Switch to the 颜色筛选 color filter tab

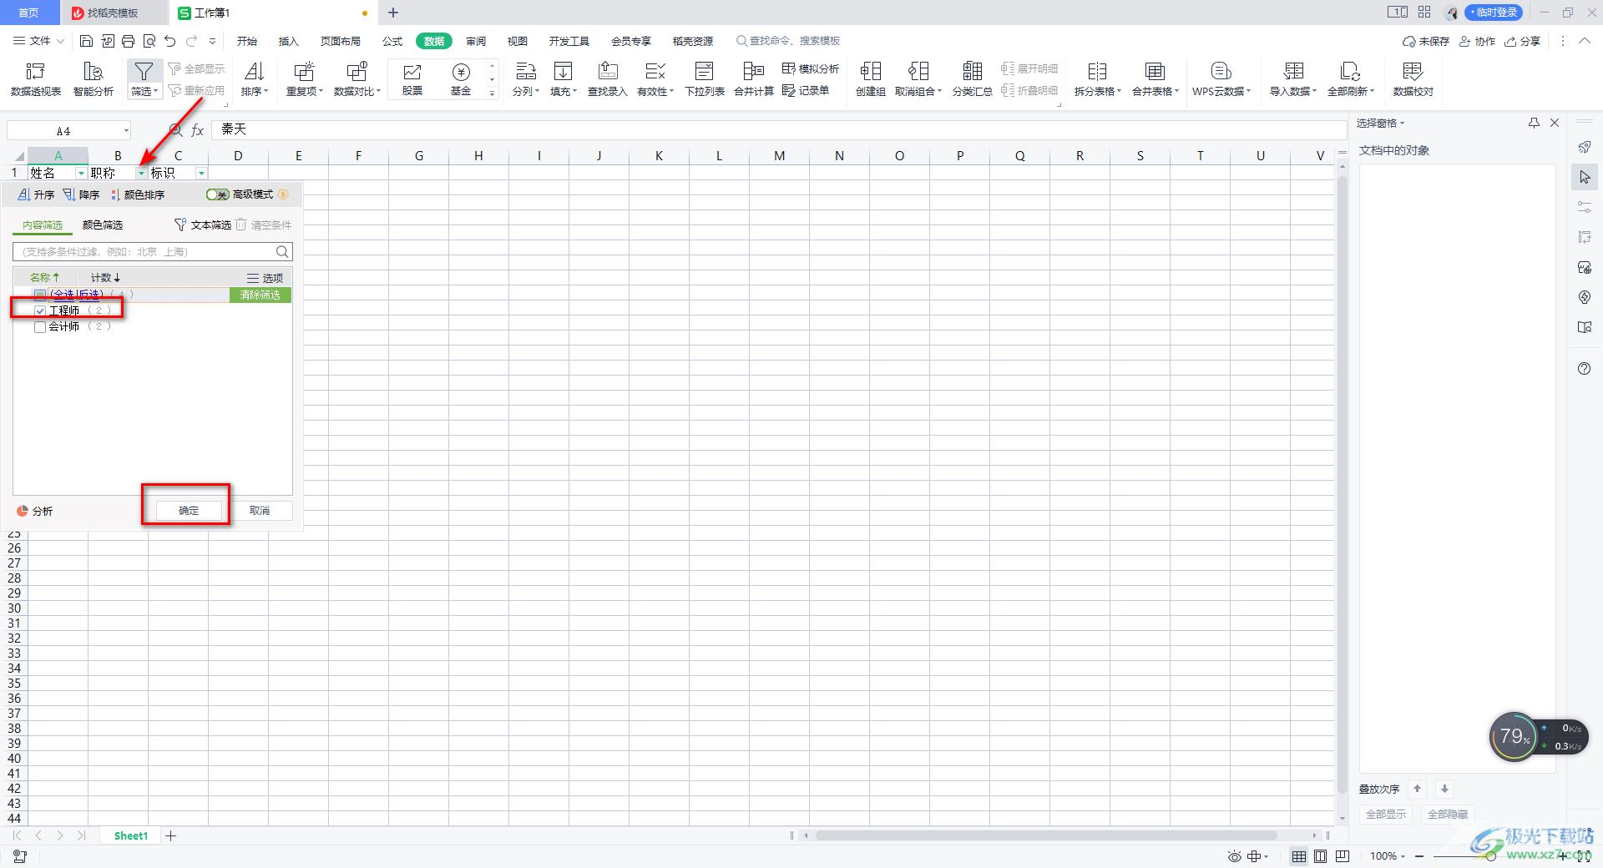(103, 225)
